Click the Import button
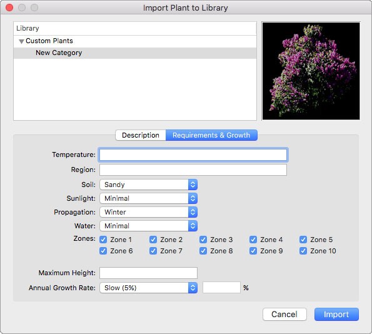Image resolution: width=372 pixels, height=334 pixels. point(336,315)
